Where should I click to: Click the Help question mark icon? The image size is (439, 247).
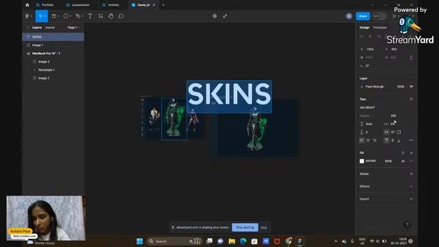click(407, 224)
